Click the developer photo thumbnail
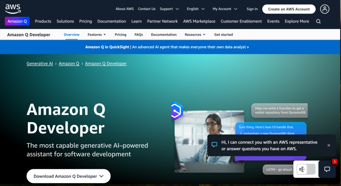 click(x=209, y=142)
